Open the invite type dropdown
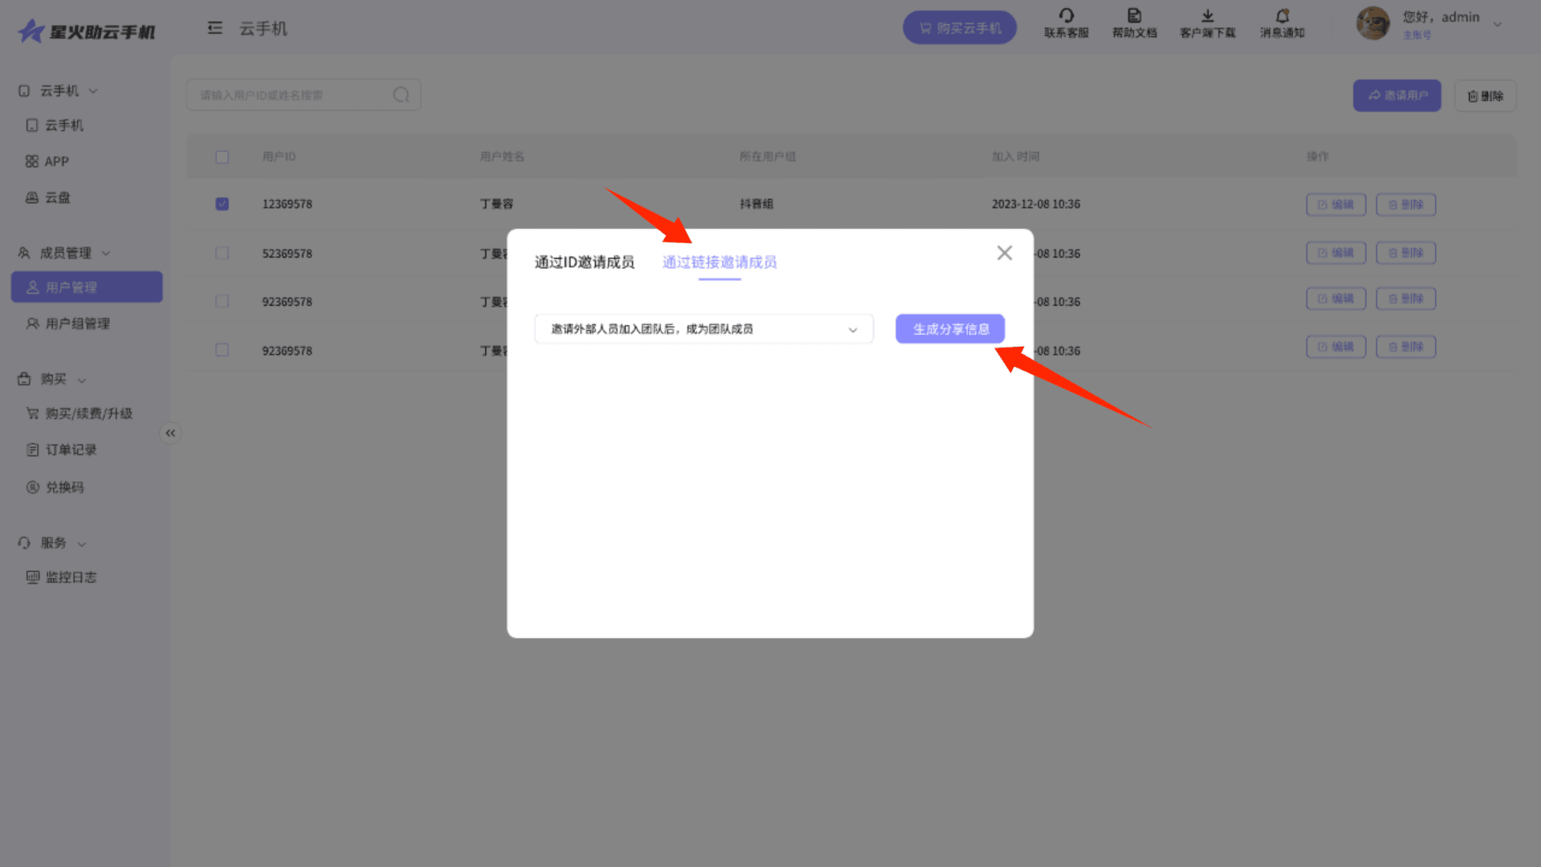This screenshot has height=867, width=1541. 703,329
